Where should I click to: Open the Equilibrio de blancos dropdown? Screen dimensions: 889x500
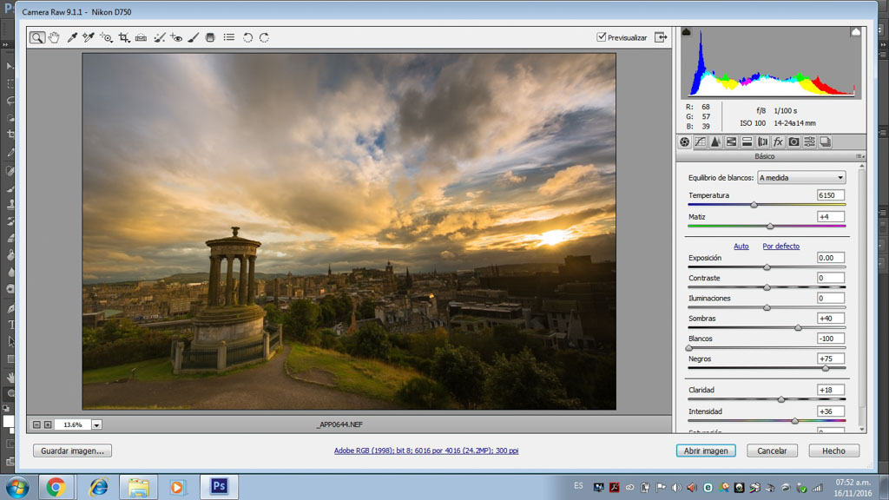click(x=800, y=178)
